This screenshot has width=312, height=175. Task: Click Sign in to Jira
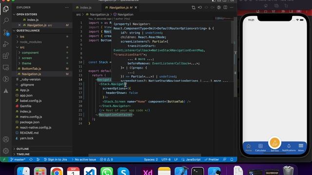click(56, 159)
